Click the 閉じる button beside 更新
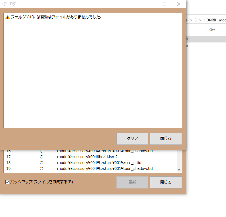The height and width of the screenshot is (217, 226). pyautogui.click(x=166, y=182)
